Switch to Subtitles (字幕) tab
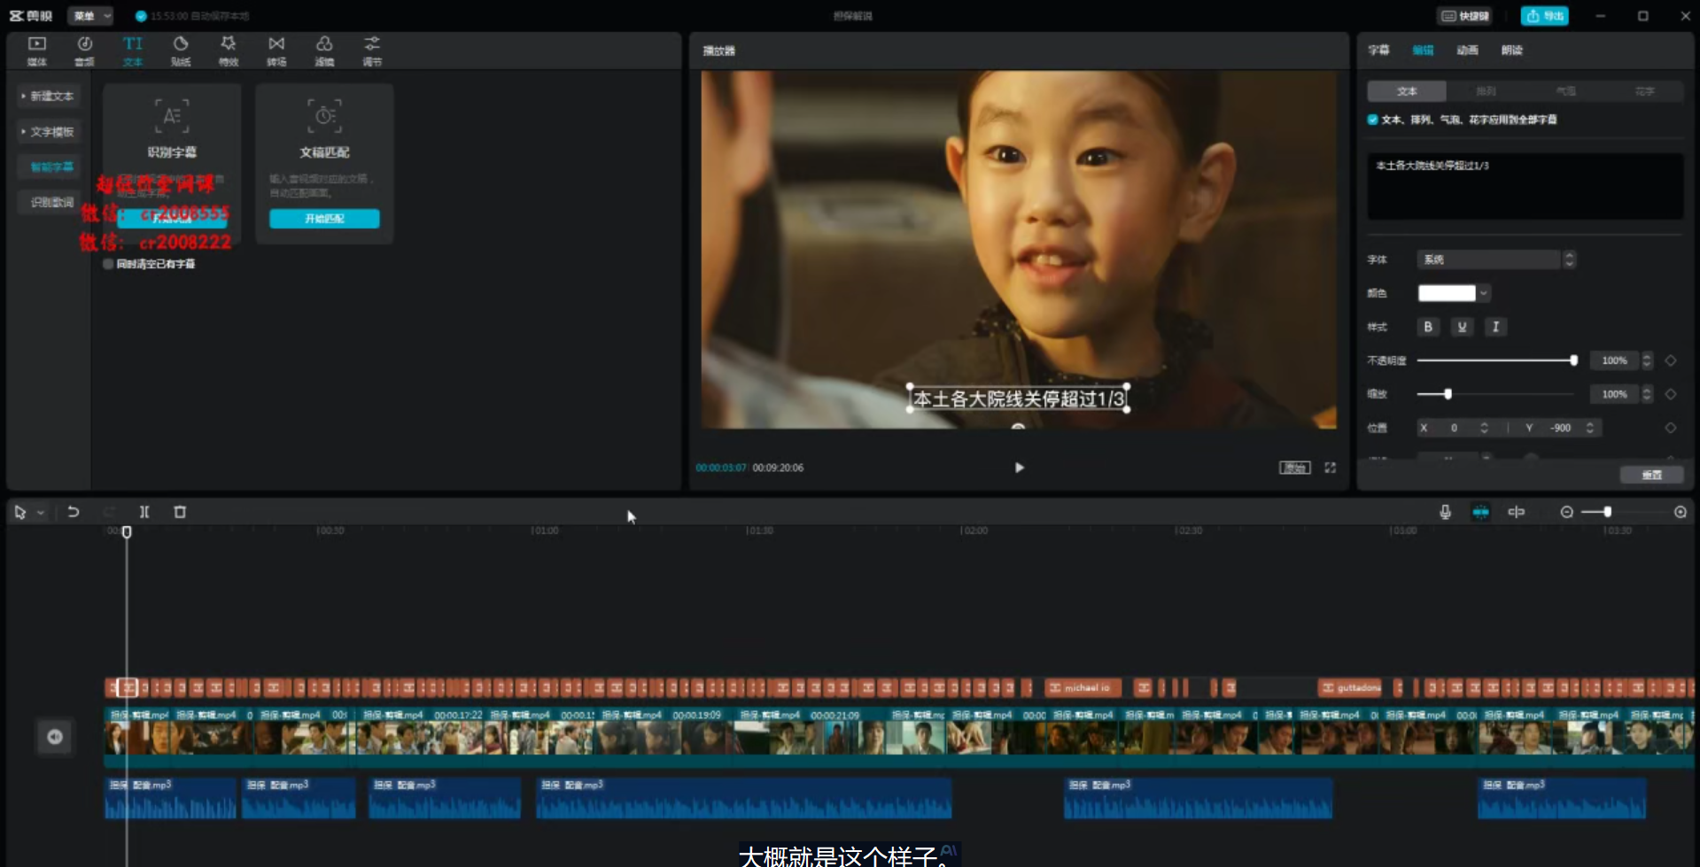Screen dimensions: 1700x867 (1378, 50)
